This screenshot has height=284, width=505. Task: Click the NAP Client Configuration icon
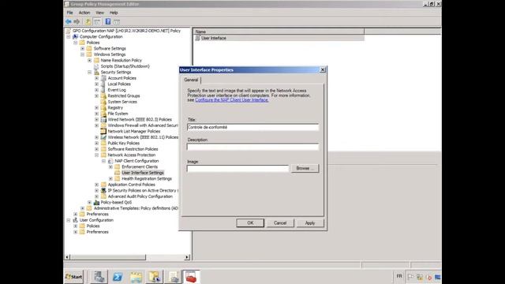point(110,161)
